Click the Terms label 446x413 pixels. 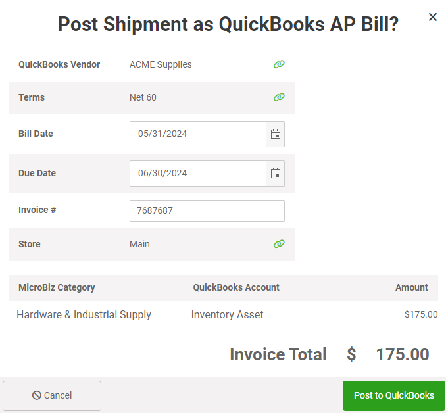[32, 97]
